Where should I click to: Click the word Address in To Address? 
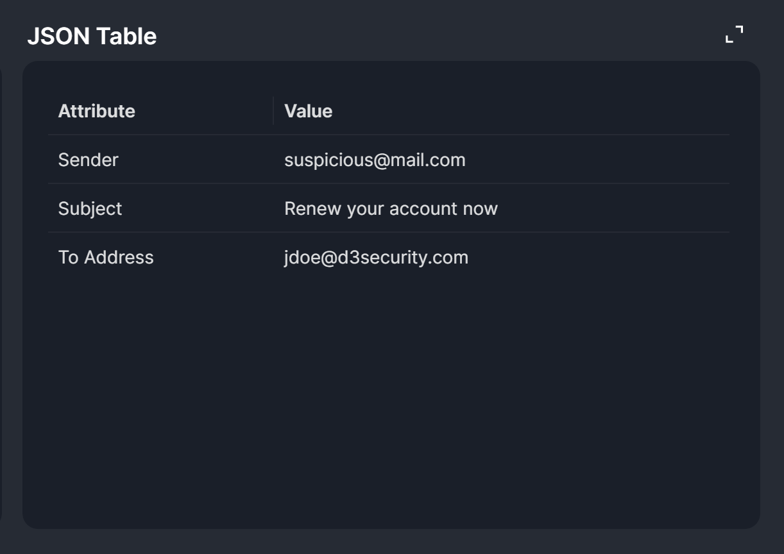coord(119,257)
